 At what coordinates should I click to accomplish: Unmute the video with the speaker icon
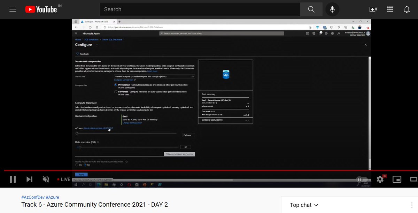coord(46,179)
